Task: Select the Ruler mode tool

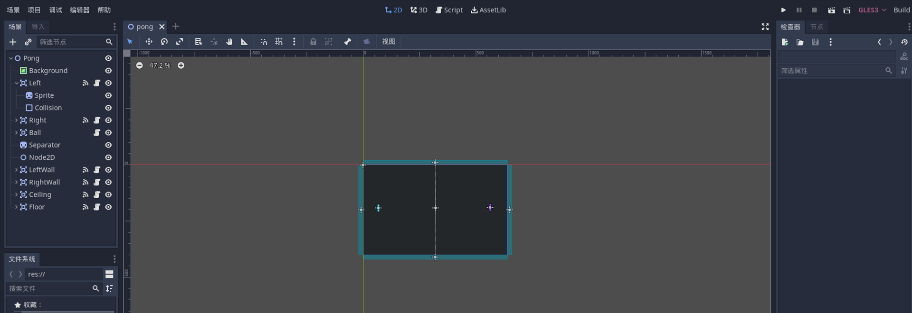Action: click(x=245, y=42)
